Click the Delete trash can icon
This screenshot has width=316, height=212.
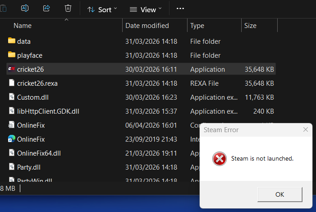pyautogui.click(x=68, y=8)
